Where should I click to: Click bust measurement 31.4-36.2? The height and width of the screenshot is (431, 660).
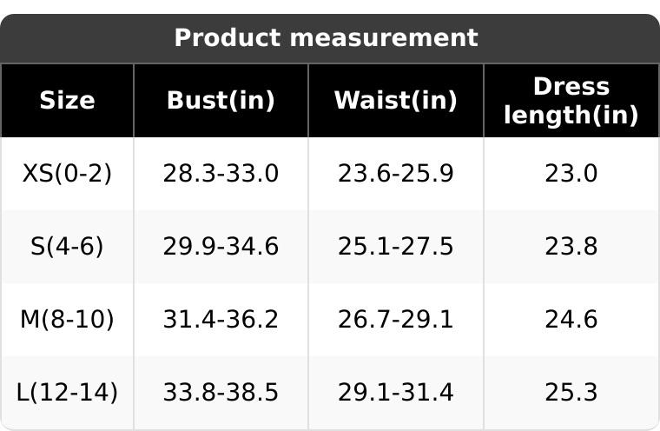221,320
